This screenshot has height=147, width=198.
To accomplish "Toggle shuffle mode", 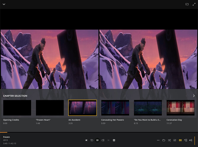I will click(169, 140).
